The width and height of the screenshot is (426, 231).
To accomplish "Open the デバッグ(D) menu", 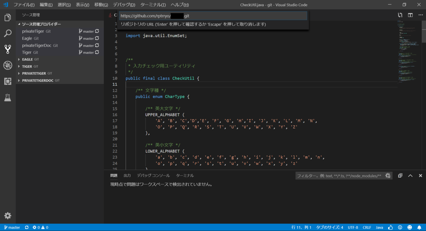I will coord(124,5).
